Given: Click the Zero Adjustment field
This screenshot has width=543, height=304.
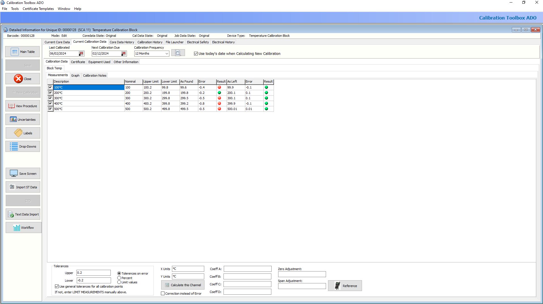Looking at the screenshot, I should pos(302,274).
